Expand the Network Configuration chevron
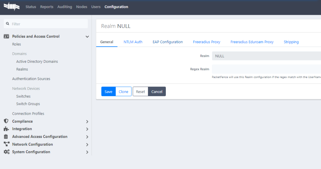The height and width of the screenshot is (169, 321). click(87, 145)
